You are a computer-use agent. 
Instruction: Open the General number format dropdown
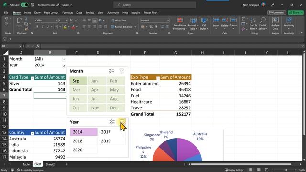(168, 20)
